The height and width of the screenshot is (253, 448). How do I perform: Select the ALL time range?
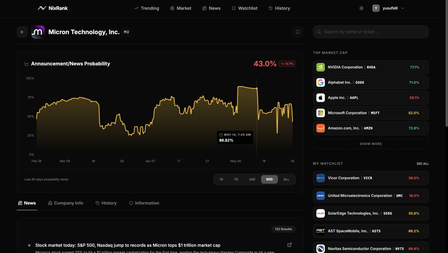coord(286,179)
